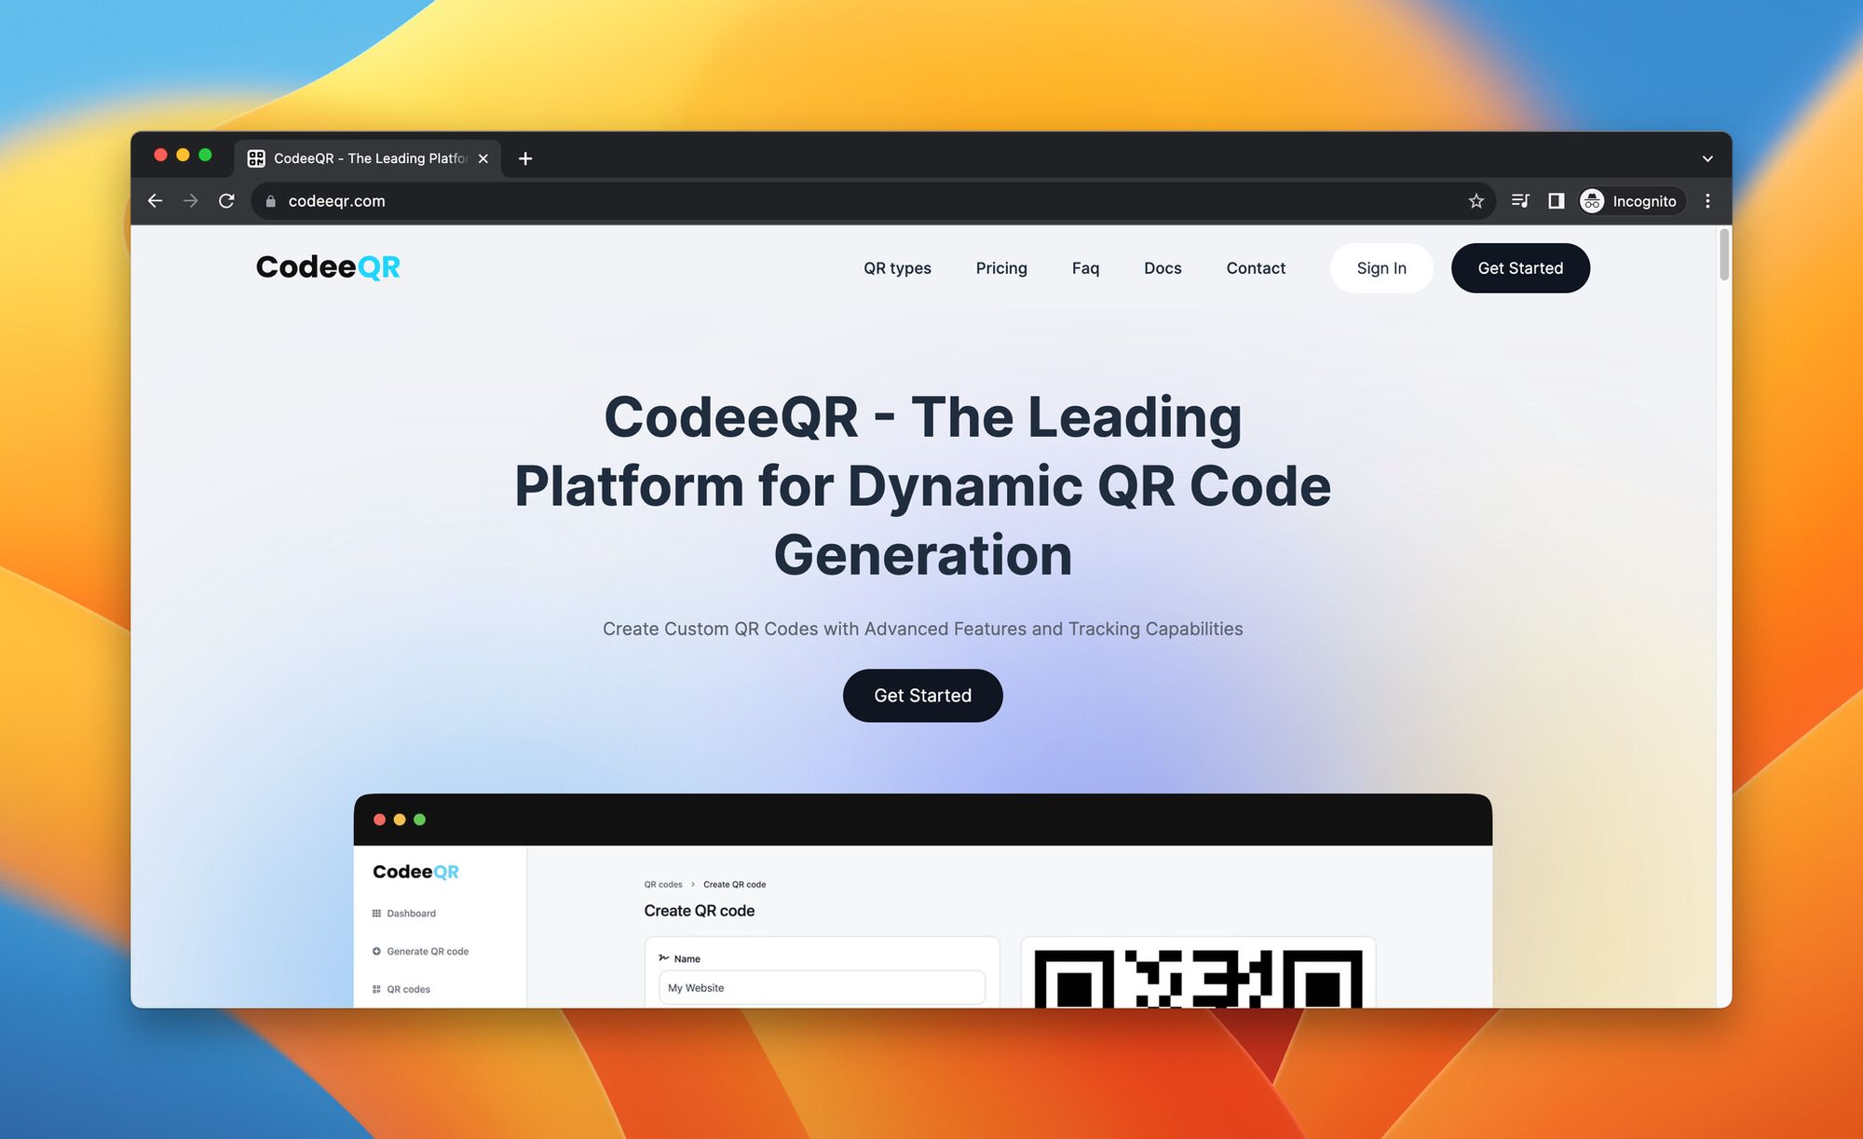Open the Faq navigation menu item

click(x=1084, y=267)
